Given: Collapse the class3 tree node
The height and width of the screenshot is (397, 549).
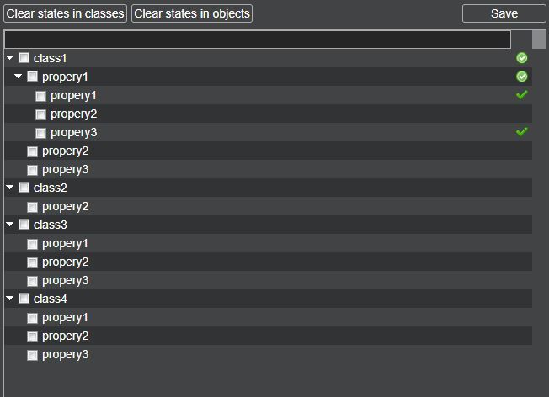Looking at the screenshot, I should point(10,225).
